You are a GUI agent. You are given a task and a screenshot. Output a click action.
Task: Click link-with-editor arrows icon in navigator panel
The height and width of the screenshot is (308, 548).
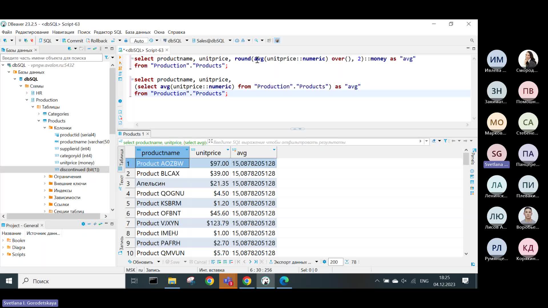(x=95, y=49)
